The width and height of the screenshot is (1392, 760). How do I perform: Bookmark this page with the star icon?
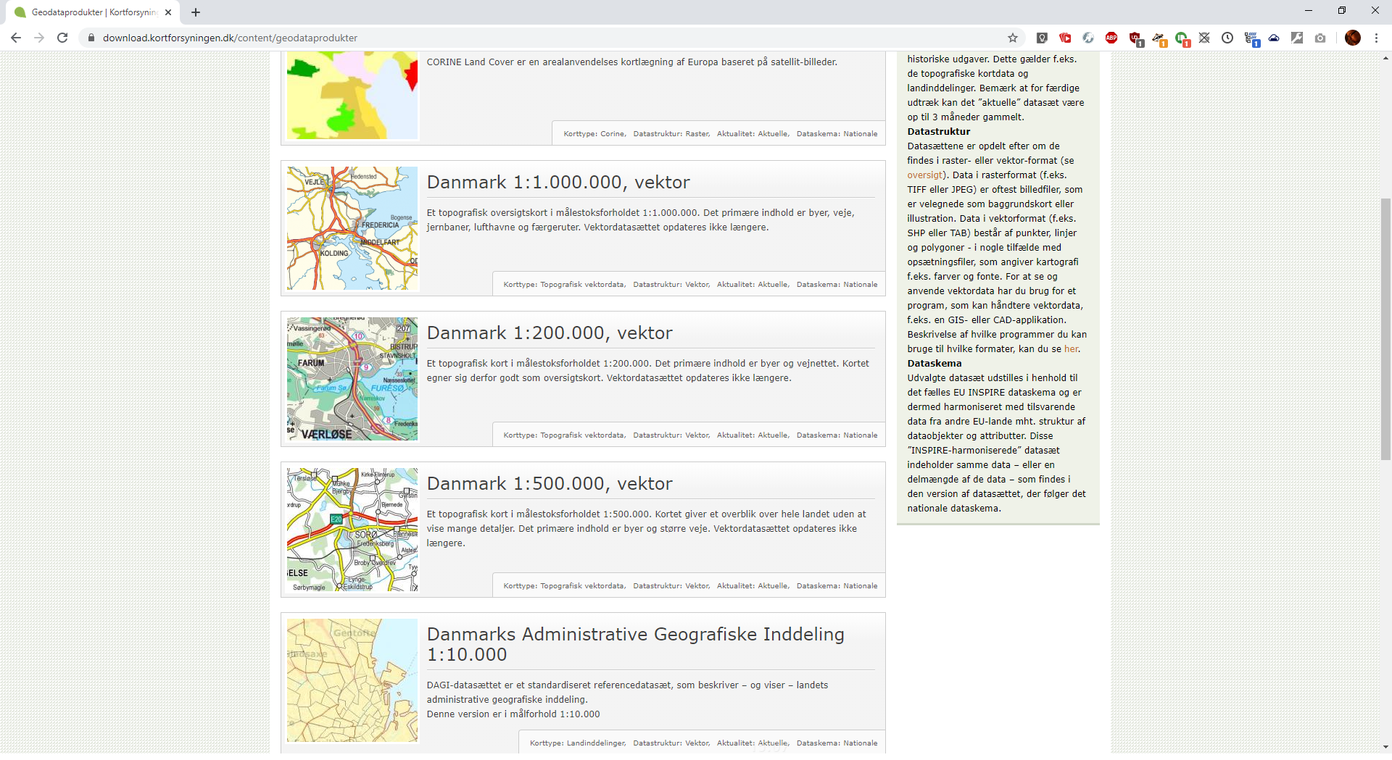click(x=1013, y=38)
